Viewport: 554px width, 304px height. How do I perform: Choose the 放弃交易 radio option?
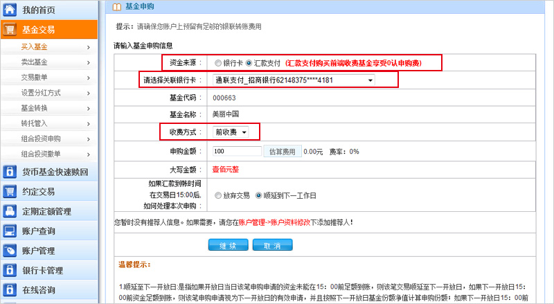click(218, 196)
